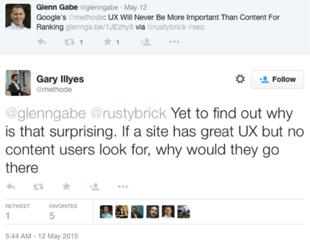This screenshot has height=245, width=310.
Task: View the 1 retweet count
Action: (x=8, y=215)
